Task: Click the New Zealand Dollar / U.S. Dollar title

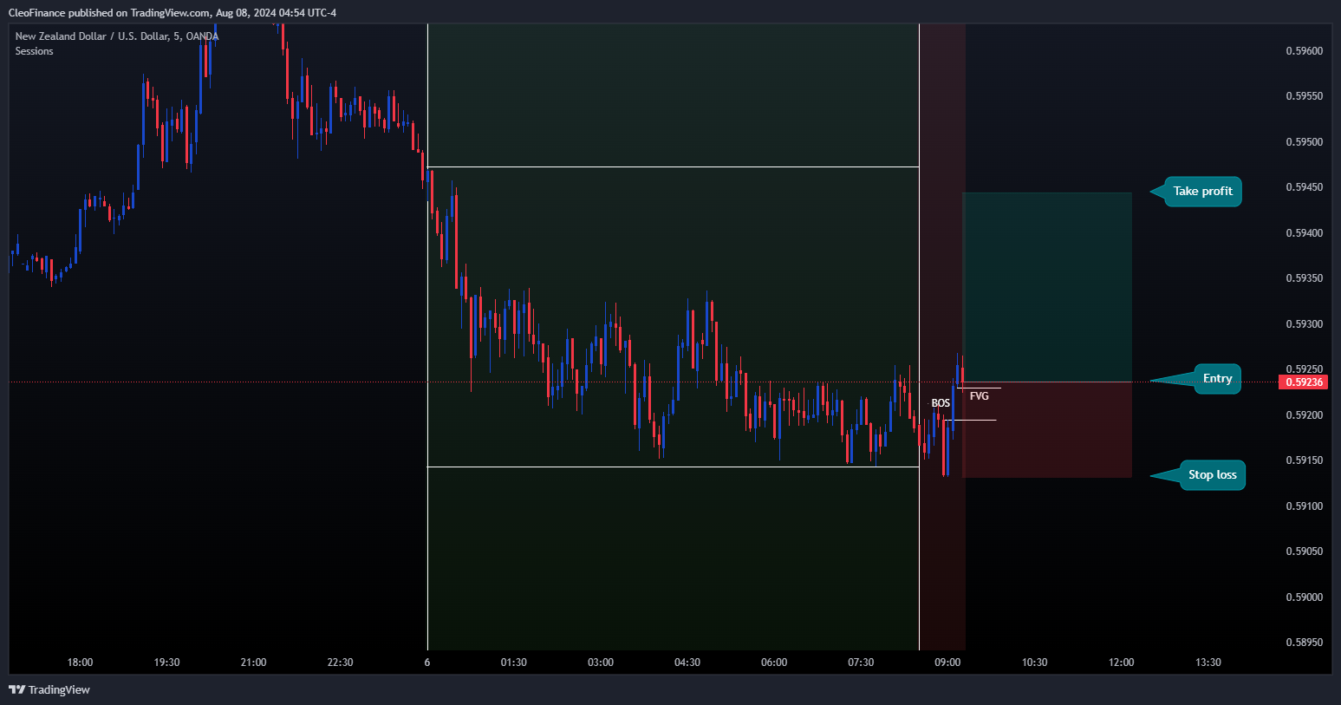Action: point(117,36)
